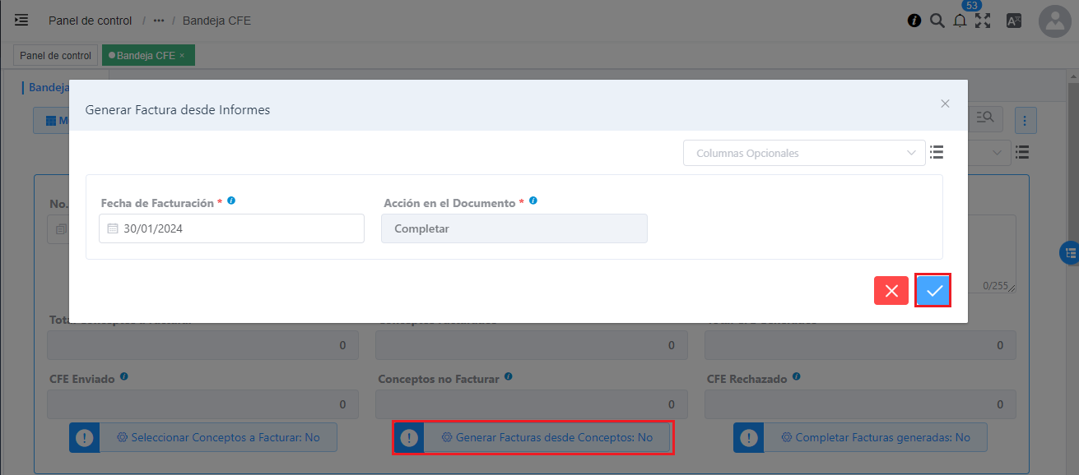Click the Panel de control breadcrumb link
Image resolution: width=1079 pixels, height=475 pixels.
point(90,21)
